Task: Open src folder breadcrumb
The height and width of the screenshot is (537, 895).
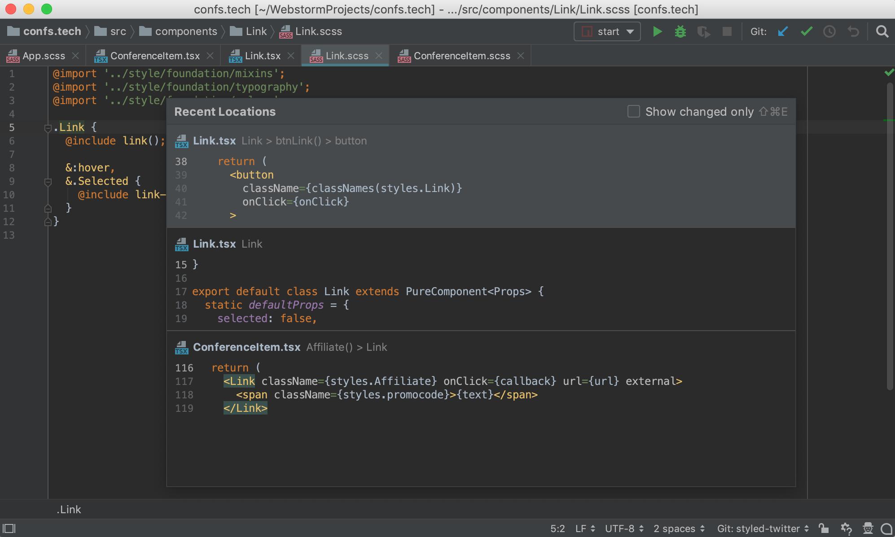Action: pos(110,31)
